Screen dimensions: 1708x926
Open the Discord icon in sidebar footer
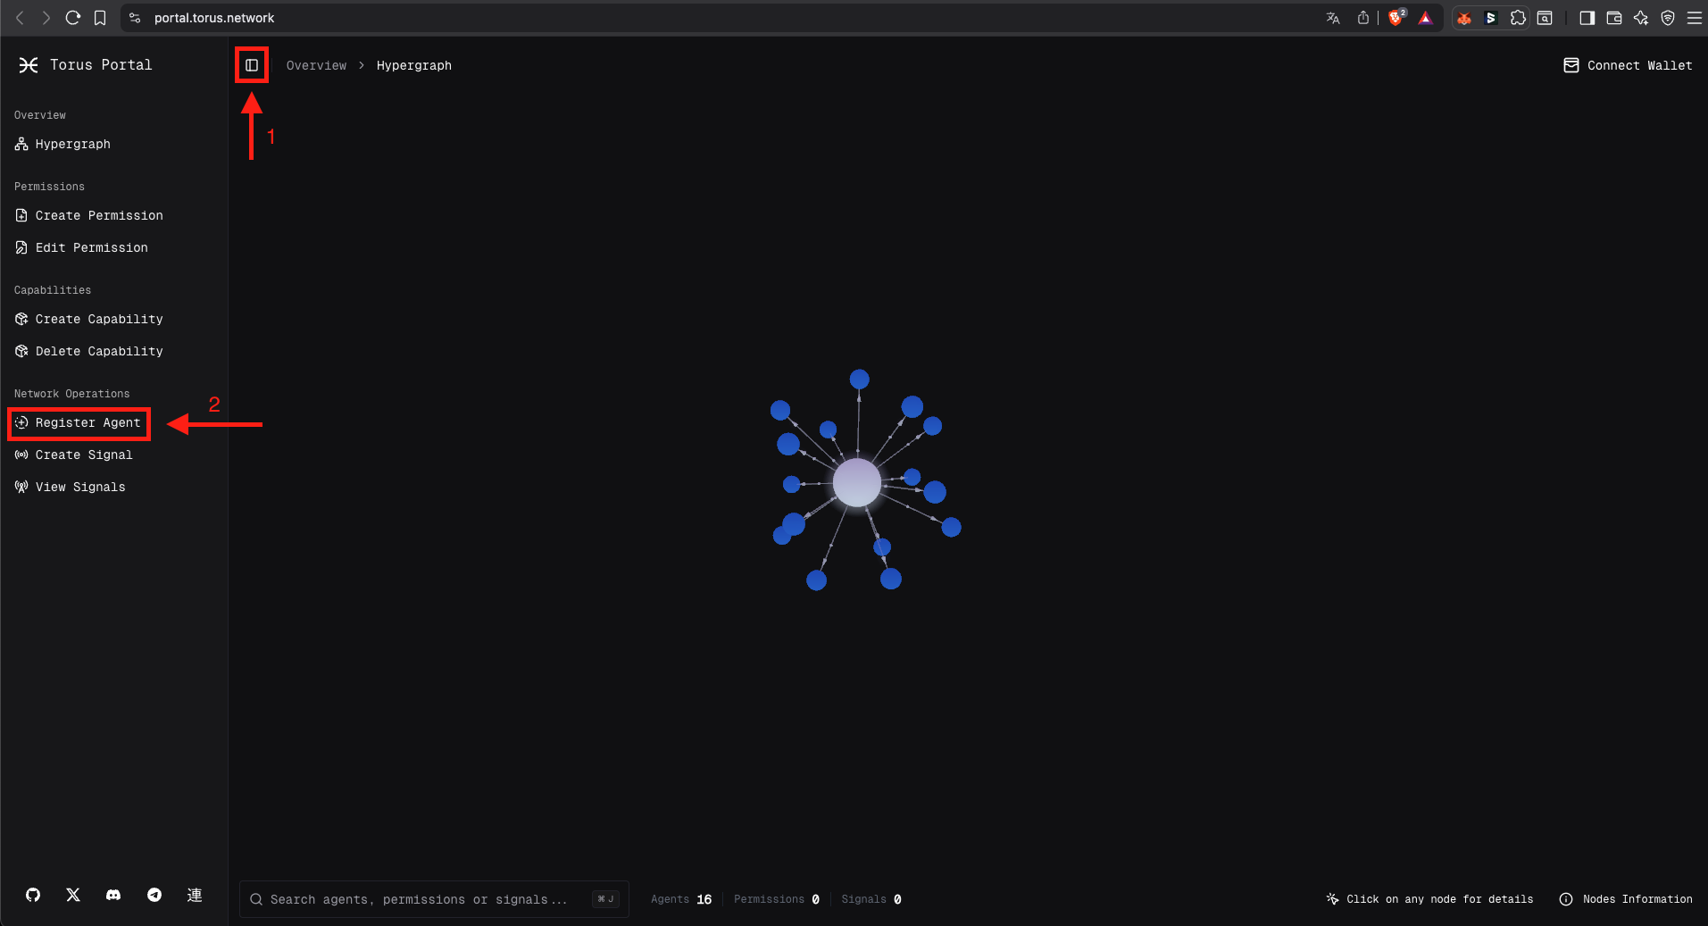(x=113, y=895)
